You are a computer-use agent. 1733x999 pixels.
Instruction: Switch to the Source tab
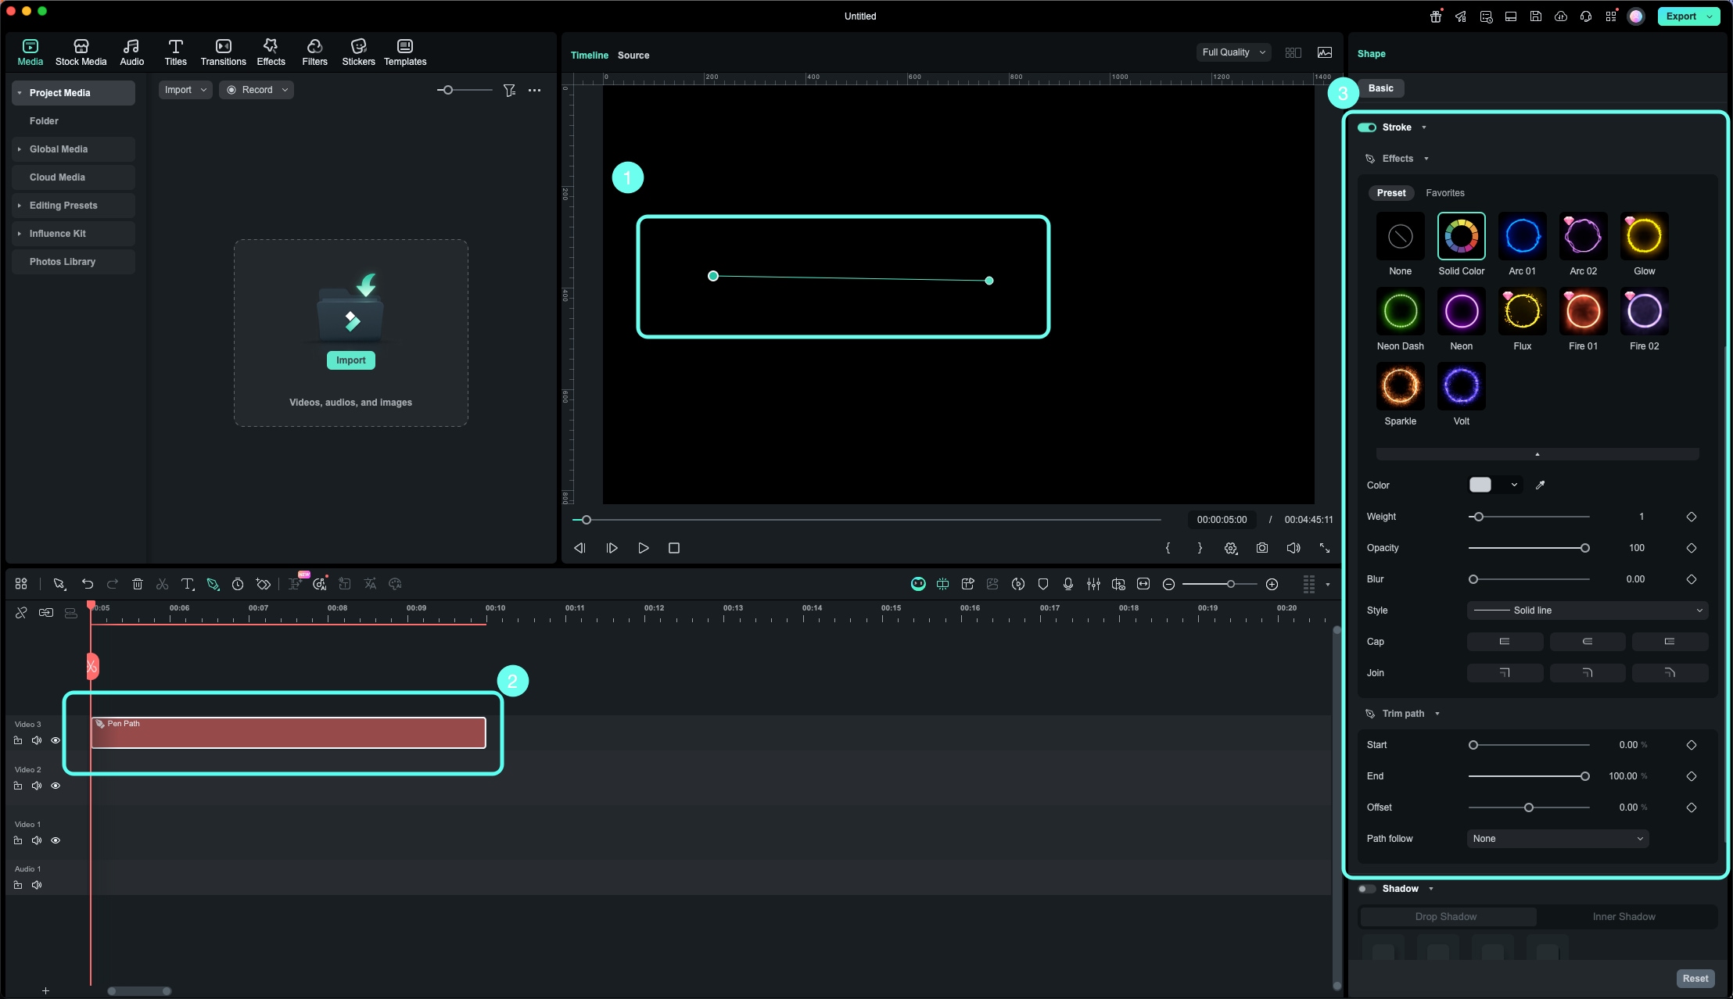click(632, 55)
